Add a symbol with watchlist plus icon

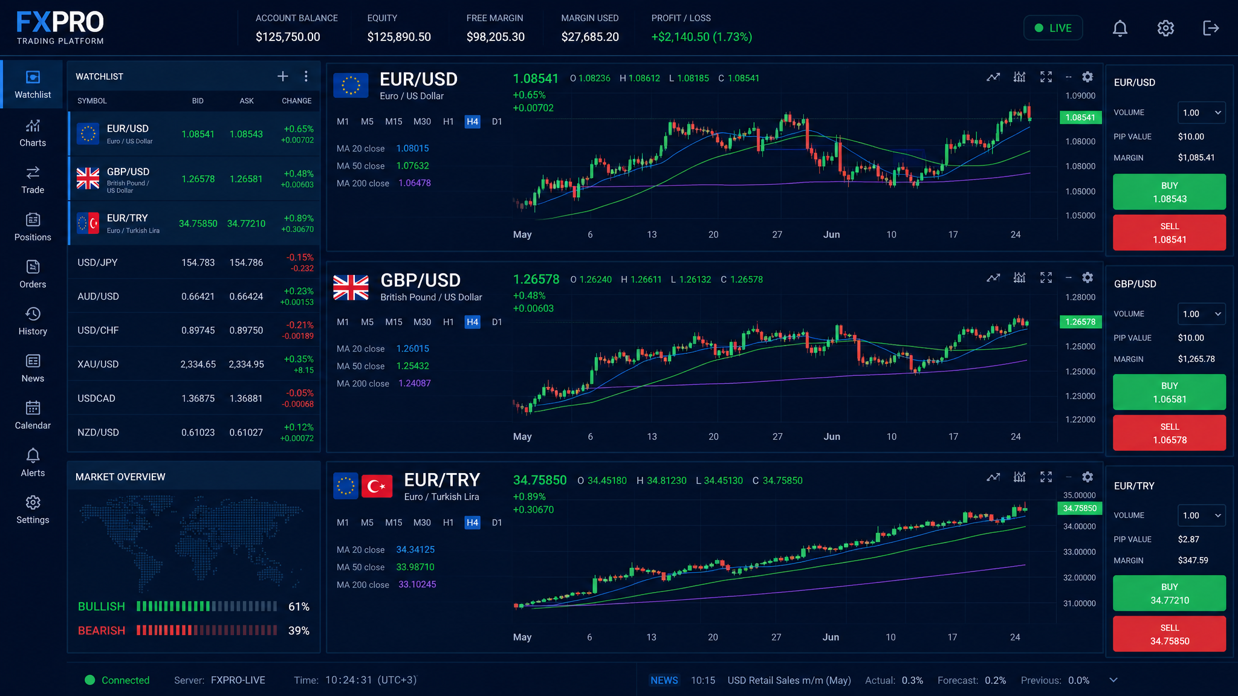click(282, 76)
